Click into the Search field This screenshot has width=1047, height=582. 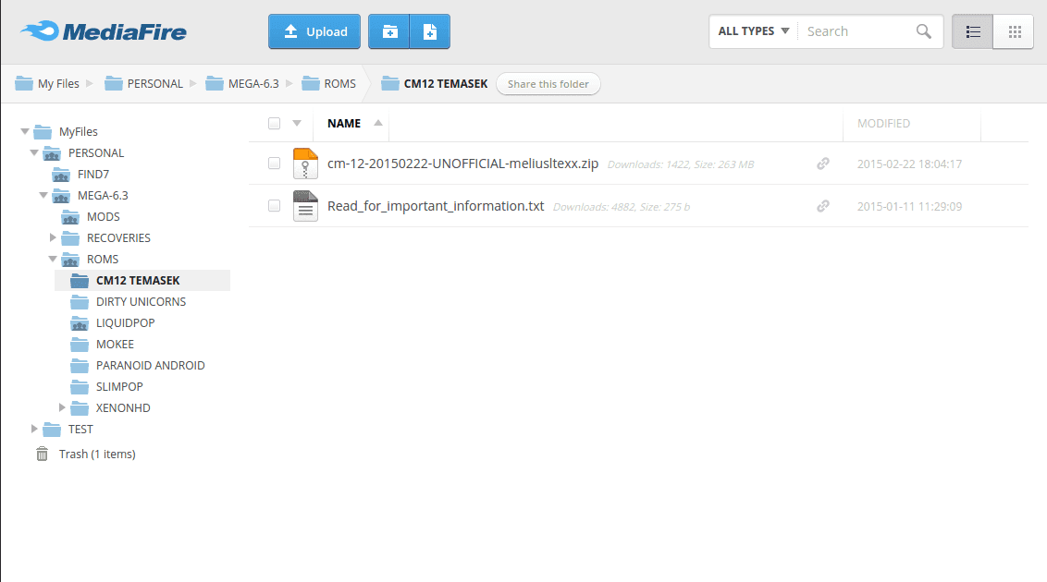pyautogui.click(x=857, y=31)
